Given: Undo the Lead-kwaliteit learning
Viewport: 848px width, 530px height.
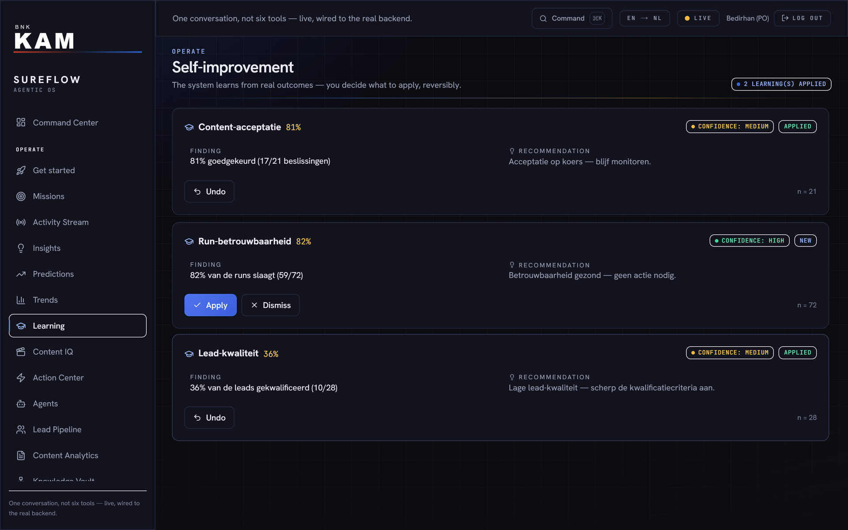Looking at the screenshot, I should coord(209,418).
